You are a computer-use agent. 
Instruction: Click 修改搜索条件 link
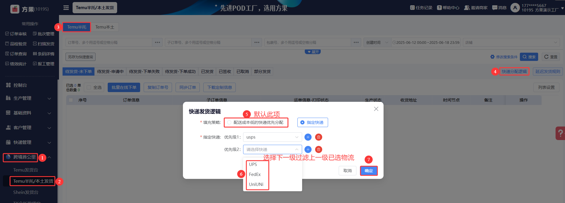click(504, 57)
